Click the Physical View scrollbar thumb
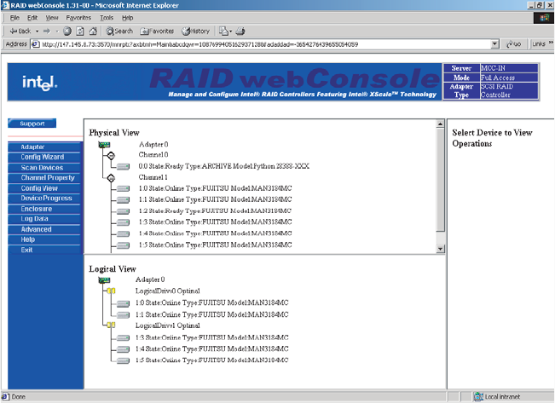Screen dimensions: 555x403 coord(440,180)
